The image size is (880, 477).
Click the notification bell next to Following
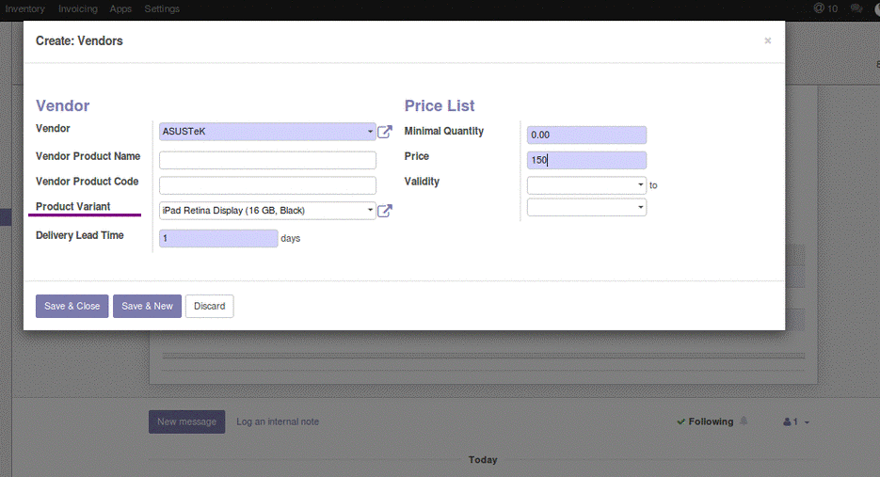pos(744,421)
